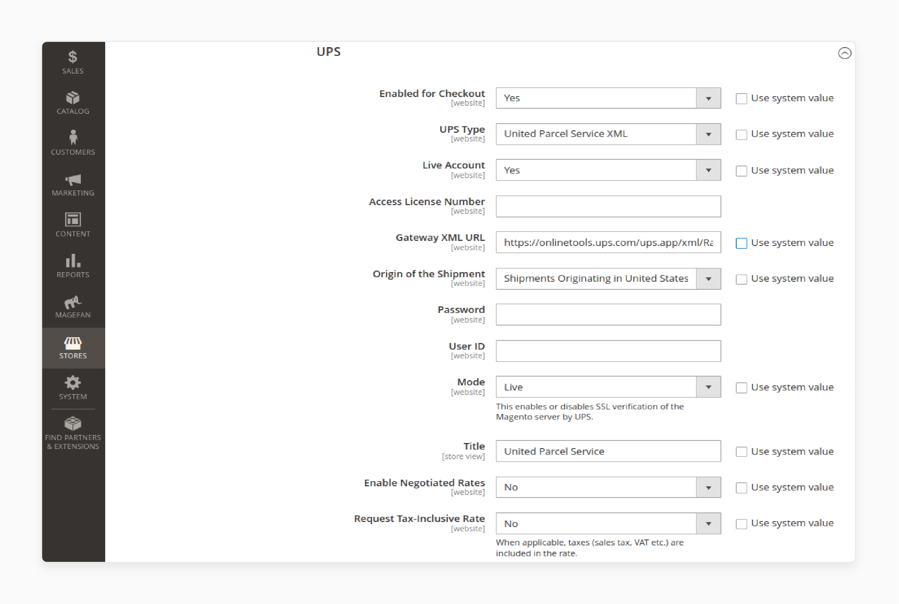Click the taxes included help text
This screenshot has width=899, height=604.
[x=590, y=548]
